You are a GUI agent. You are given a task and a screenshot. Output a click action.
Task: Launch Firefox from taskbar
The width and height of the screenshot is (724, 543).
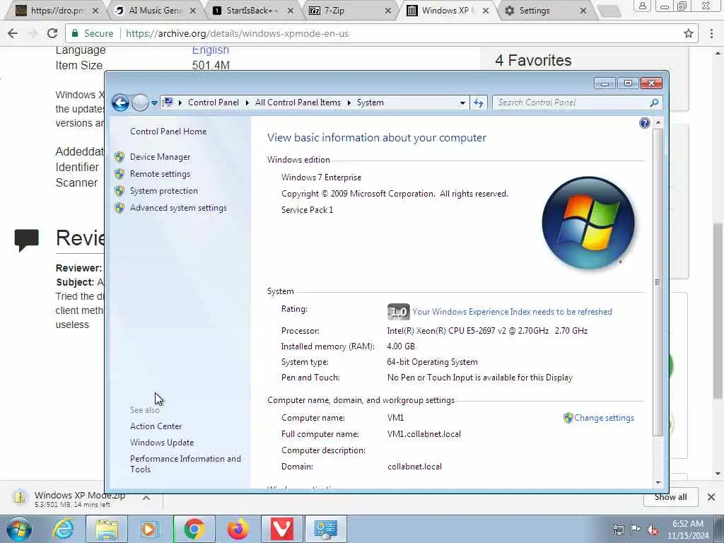click(238, 529)
